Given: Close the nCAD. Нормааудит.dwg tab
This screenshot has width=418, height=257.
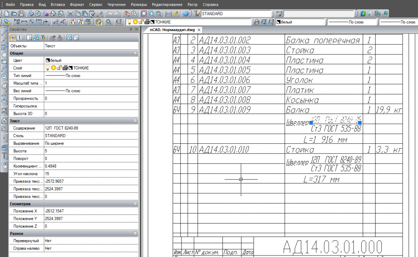Looking at the screenshot, I should (199, 30).
